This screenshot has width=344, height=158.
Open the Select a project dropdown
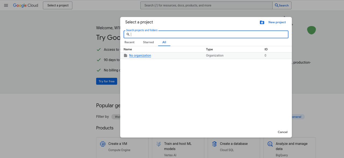pyautogui.click(x=58, y=5)
